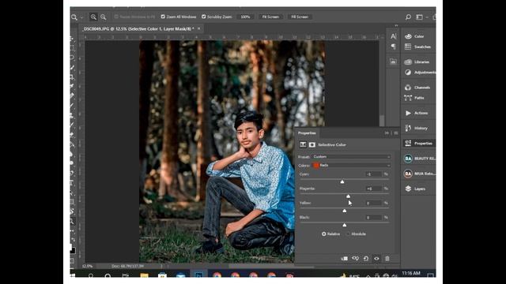The height and width of the screenshot is (284, 506).
Task: Click the Zoom tool preset icon
Action: click(74, 17)
